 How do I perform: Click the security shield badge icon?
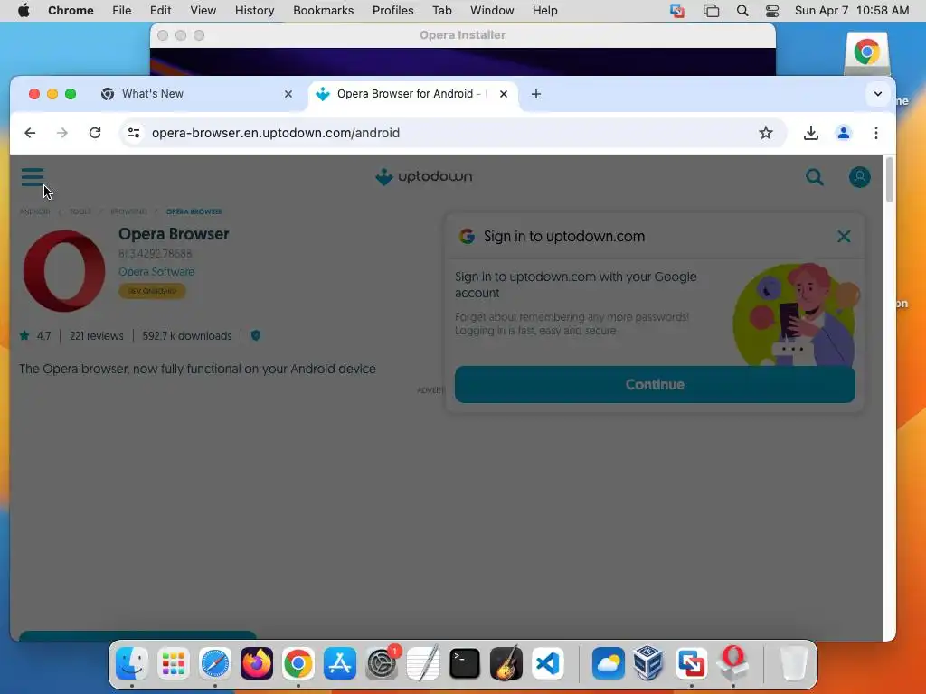(256, 335)
